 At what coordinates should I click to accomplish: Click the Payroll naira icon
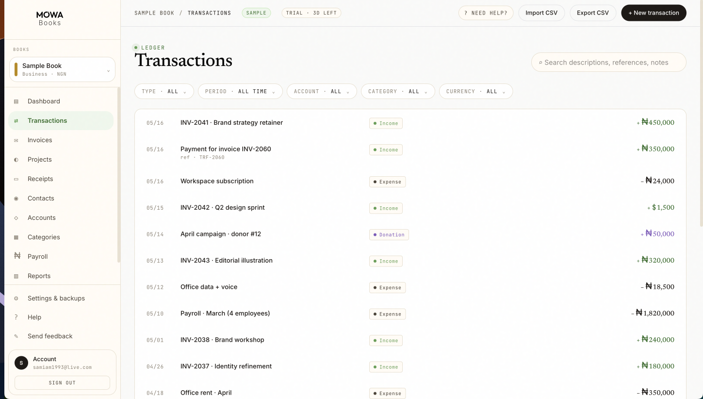(x=17, y=256)
